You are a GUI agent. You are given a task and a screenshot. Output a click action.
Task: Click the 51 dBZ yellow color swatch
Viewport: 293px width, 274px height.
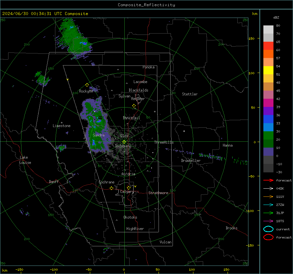click(x=268, y=70)
